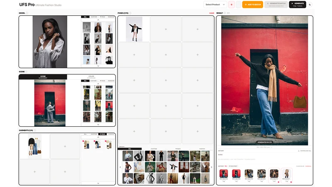Add a pose in the first slot of second row
This screenshot has width=332, height=187.
(134, 55)
